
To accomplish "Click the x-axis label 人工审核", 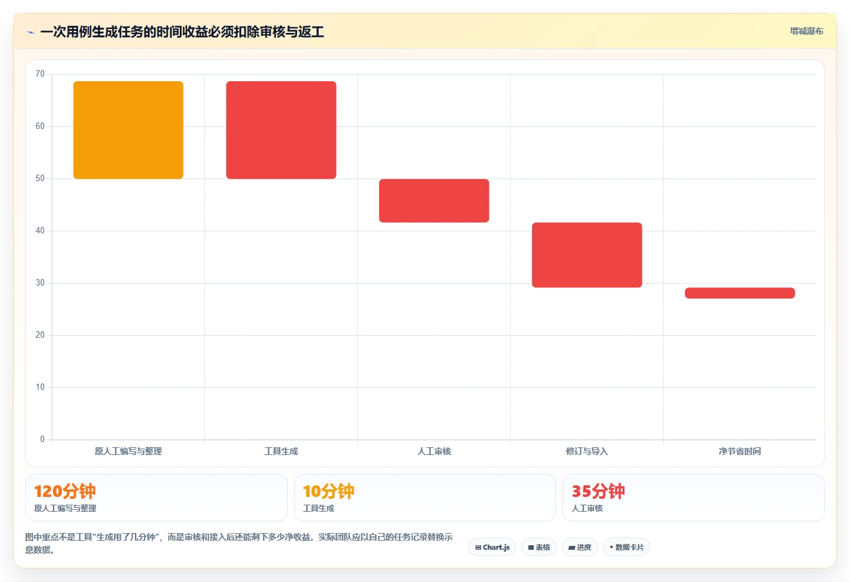I will click(x=434, y=451).
